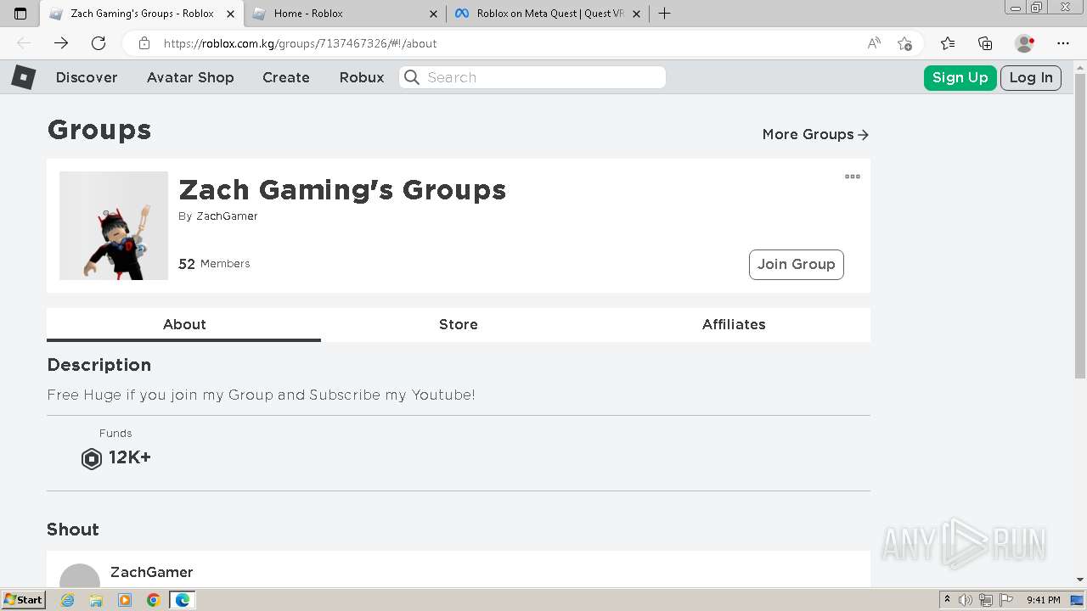Screen dimensions: 1087x611
Task: Click the scrollbar down arrow
Action: (1080, 580)
